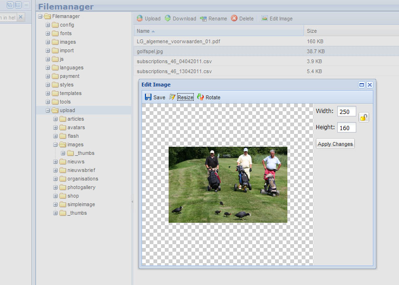The height and width of the screenshot is (285, 399).
Task: Expand the _thumbs folder at bottom of tree
Action: point(55,213)
